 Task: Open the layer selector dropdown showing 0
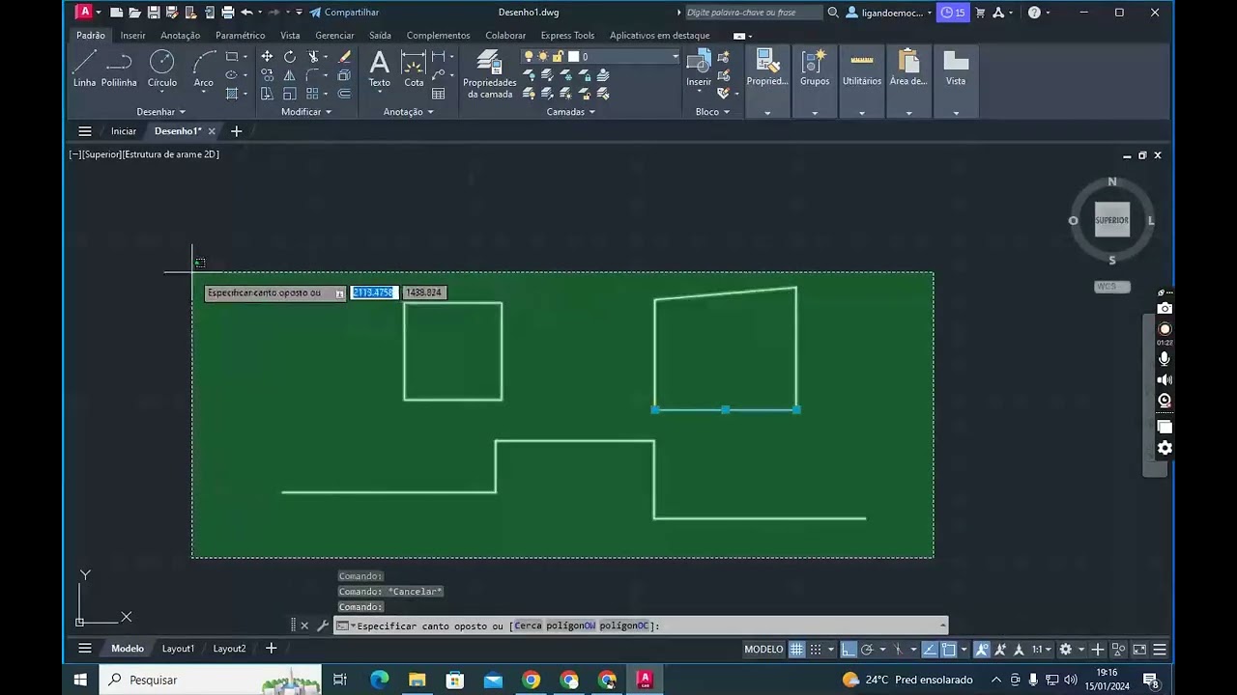coord(676,57)
